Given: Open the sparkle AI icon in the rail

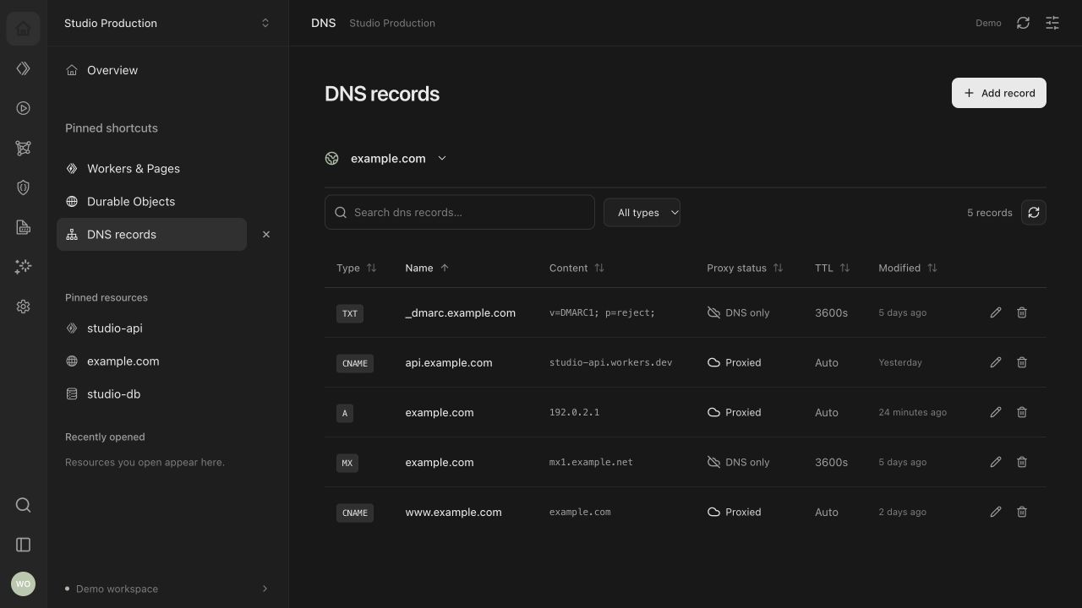Looking at the screenshot, I should click(23, 267).
